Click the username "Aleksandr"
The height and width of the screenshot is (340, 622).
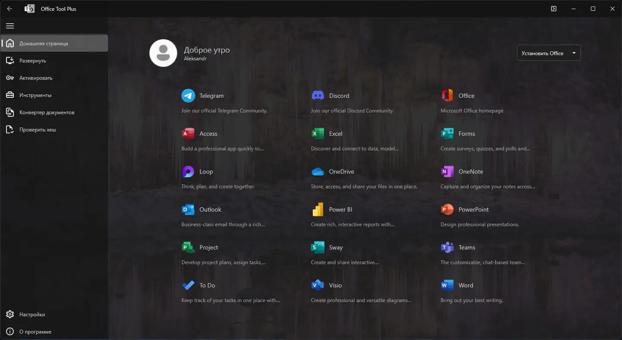[x=195, y=59]
